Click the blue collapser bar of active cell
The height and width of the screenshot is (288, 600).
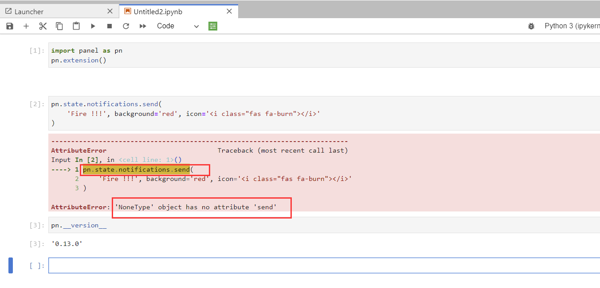click(x=11, y=265)
